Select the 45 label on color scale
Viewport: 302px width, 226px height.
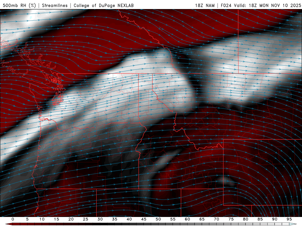tap(144, 219)
